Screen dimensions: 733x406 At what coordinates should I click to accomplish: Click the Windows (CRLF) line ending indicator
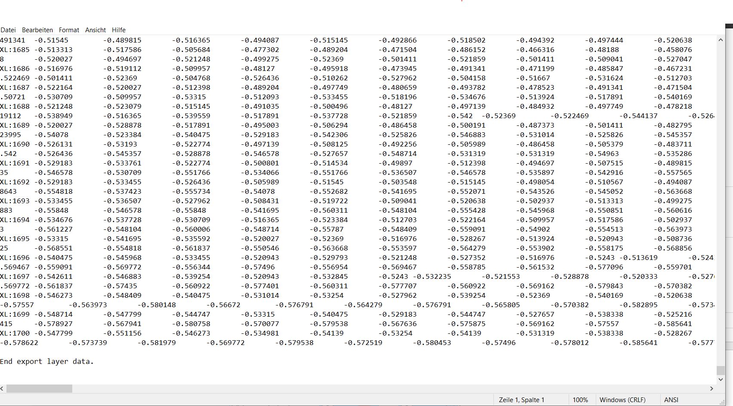point(622,400)
